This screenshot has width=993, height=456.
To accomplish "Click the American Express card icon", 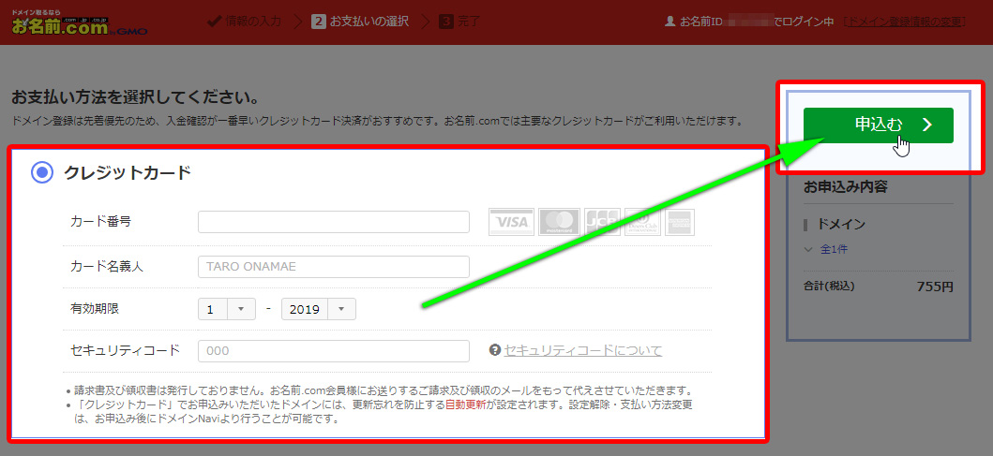I will point(680,222).
